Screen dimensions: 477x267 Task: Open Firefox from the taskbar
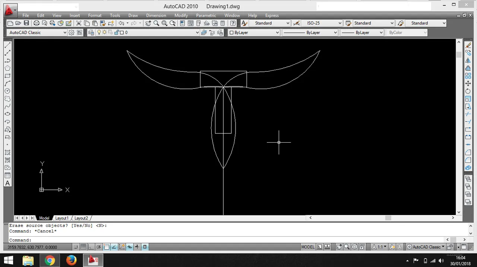[71, 260]
